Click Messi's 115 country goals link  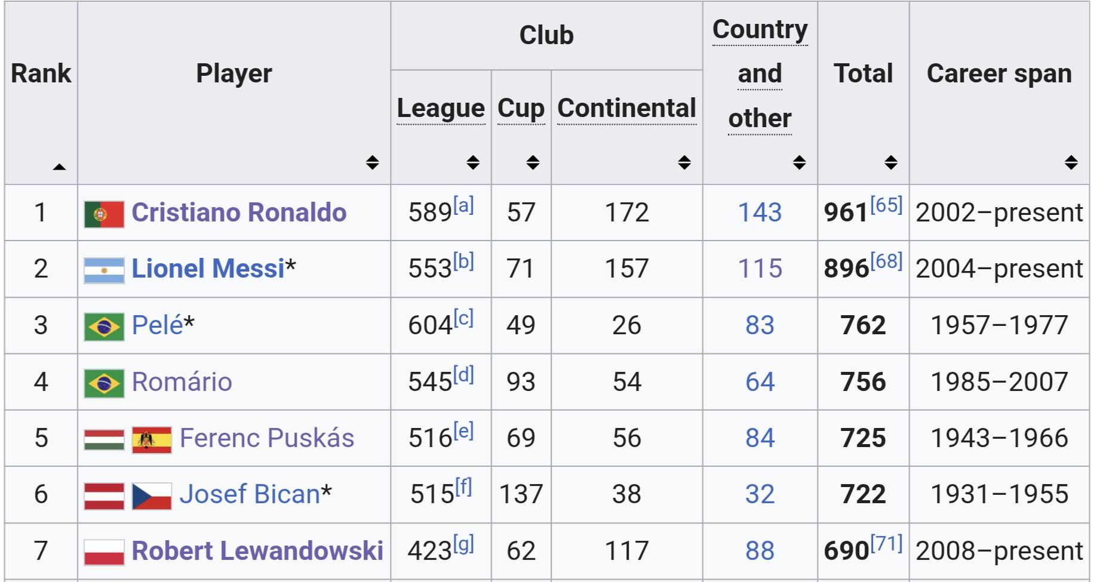point(760,269)
